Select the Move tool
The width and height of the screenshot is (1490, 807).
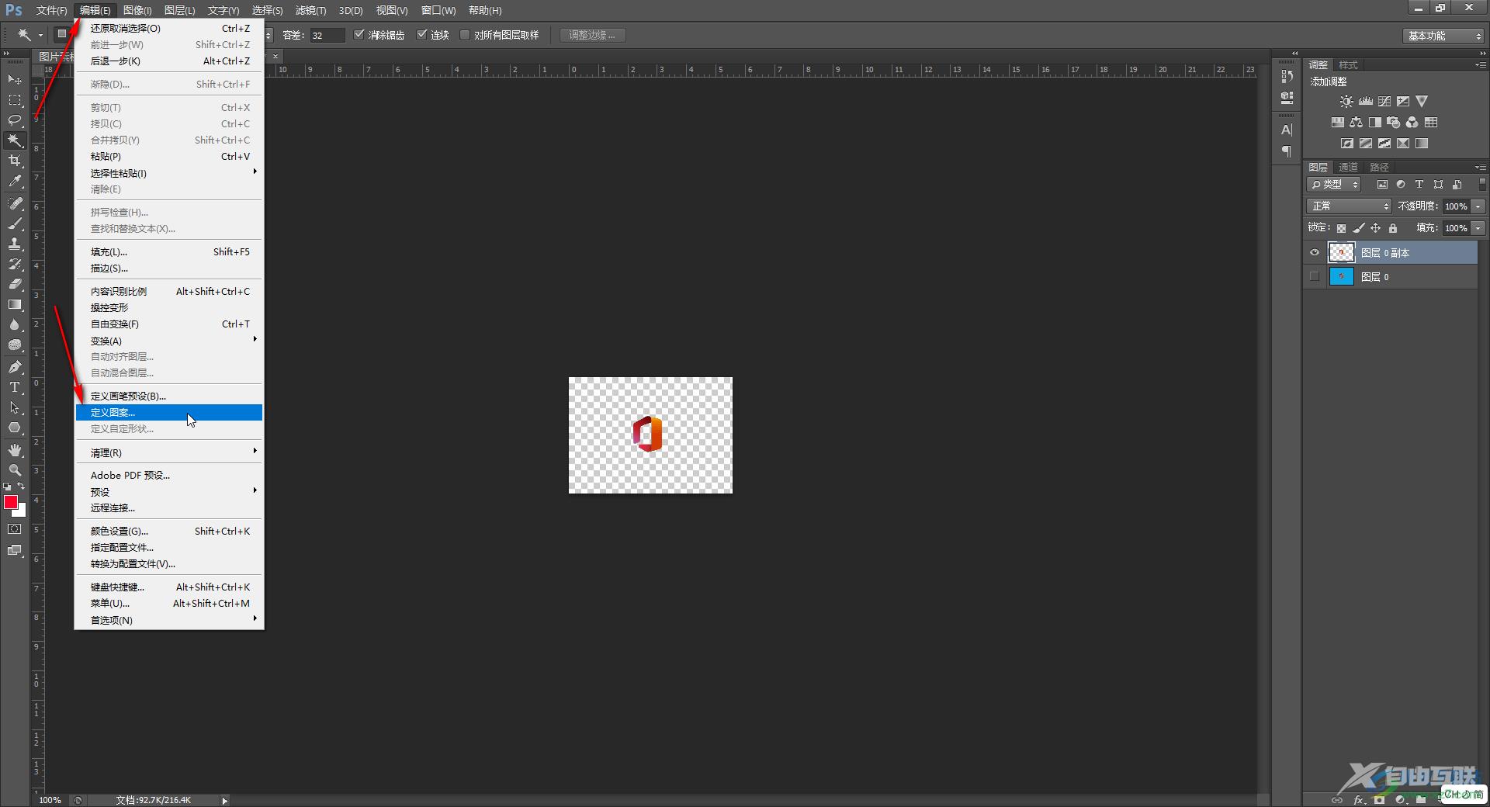(x=15, y=80)
